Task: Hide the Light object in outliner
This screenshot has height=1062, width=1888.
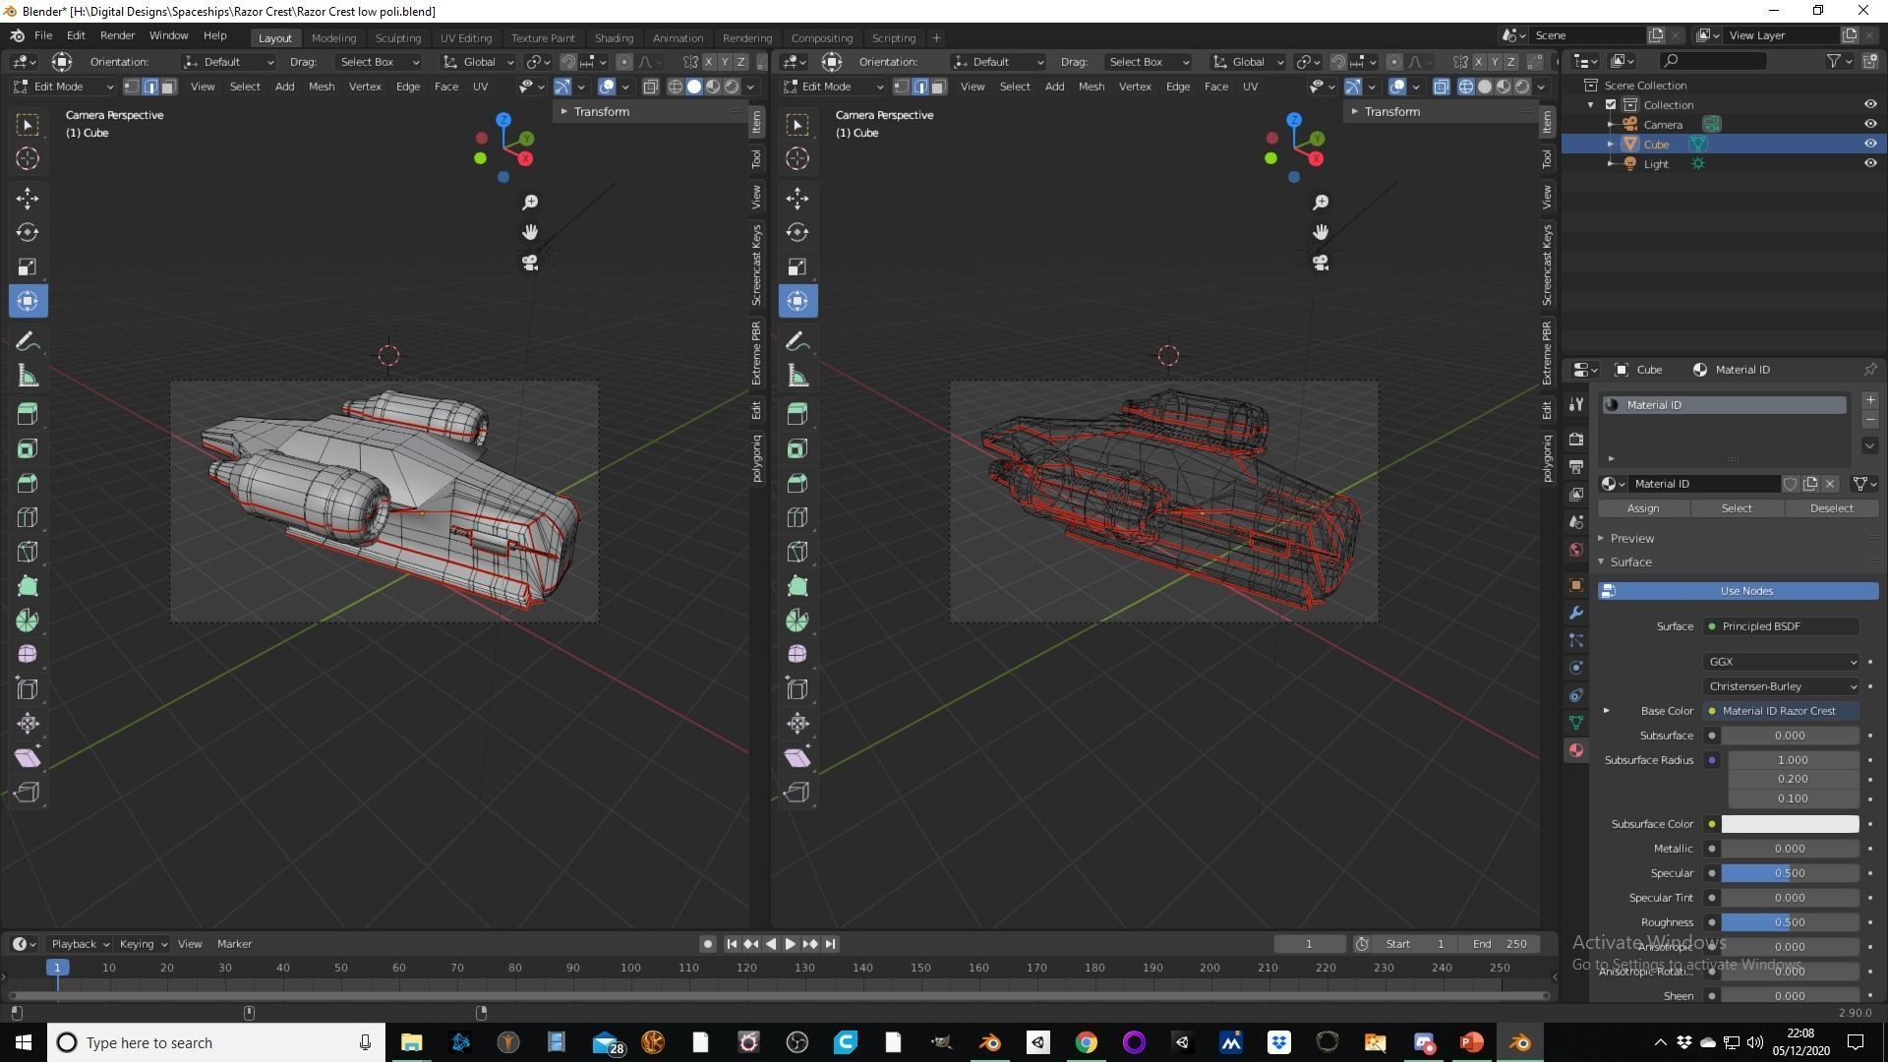Action: click(1869, 163)
